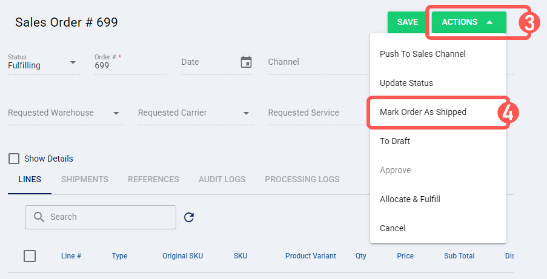This screenshot has width=547, height=279.
Task: Collapse the ACTIONS dropdown button
Action: coord(469,22)
